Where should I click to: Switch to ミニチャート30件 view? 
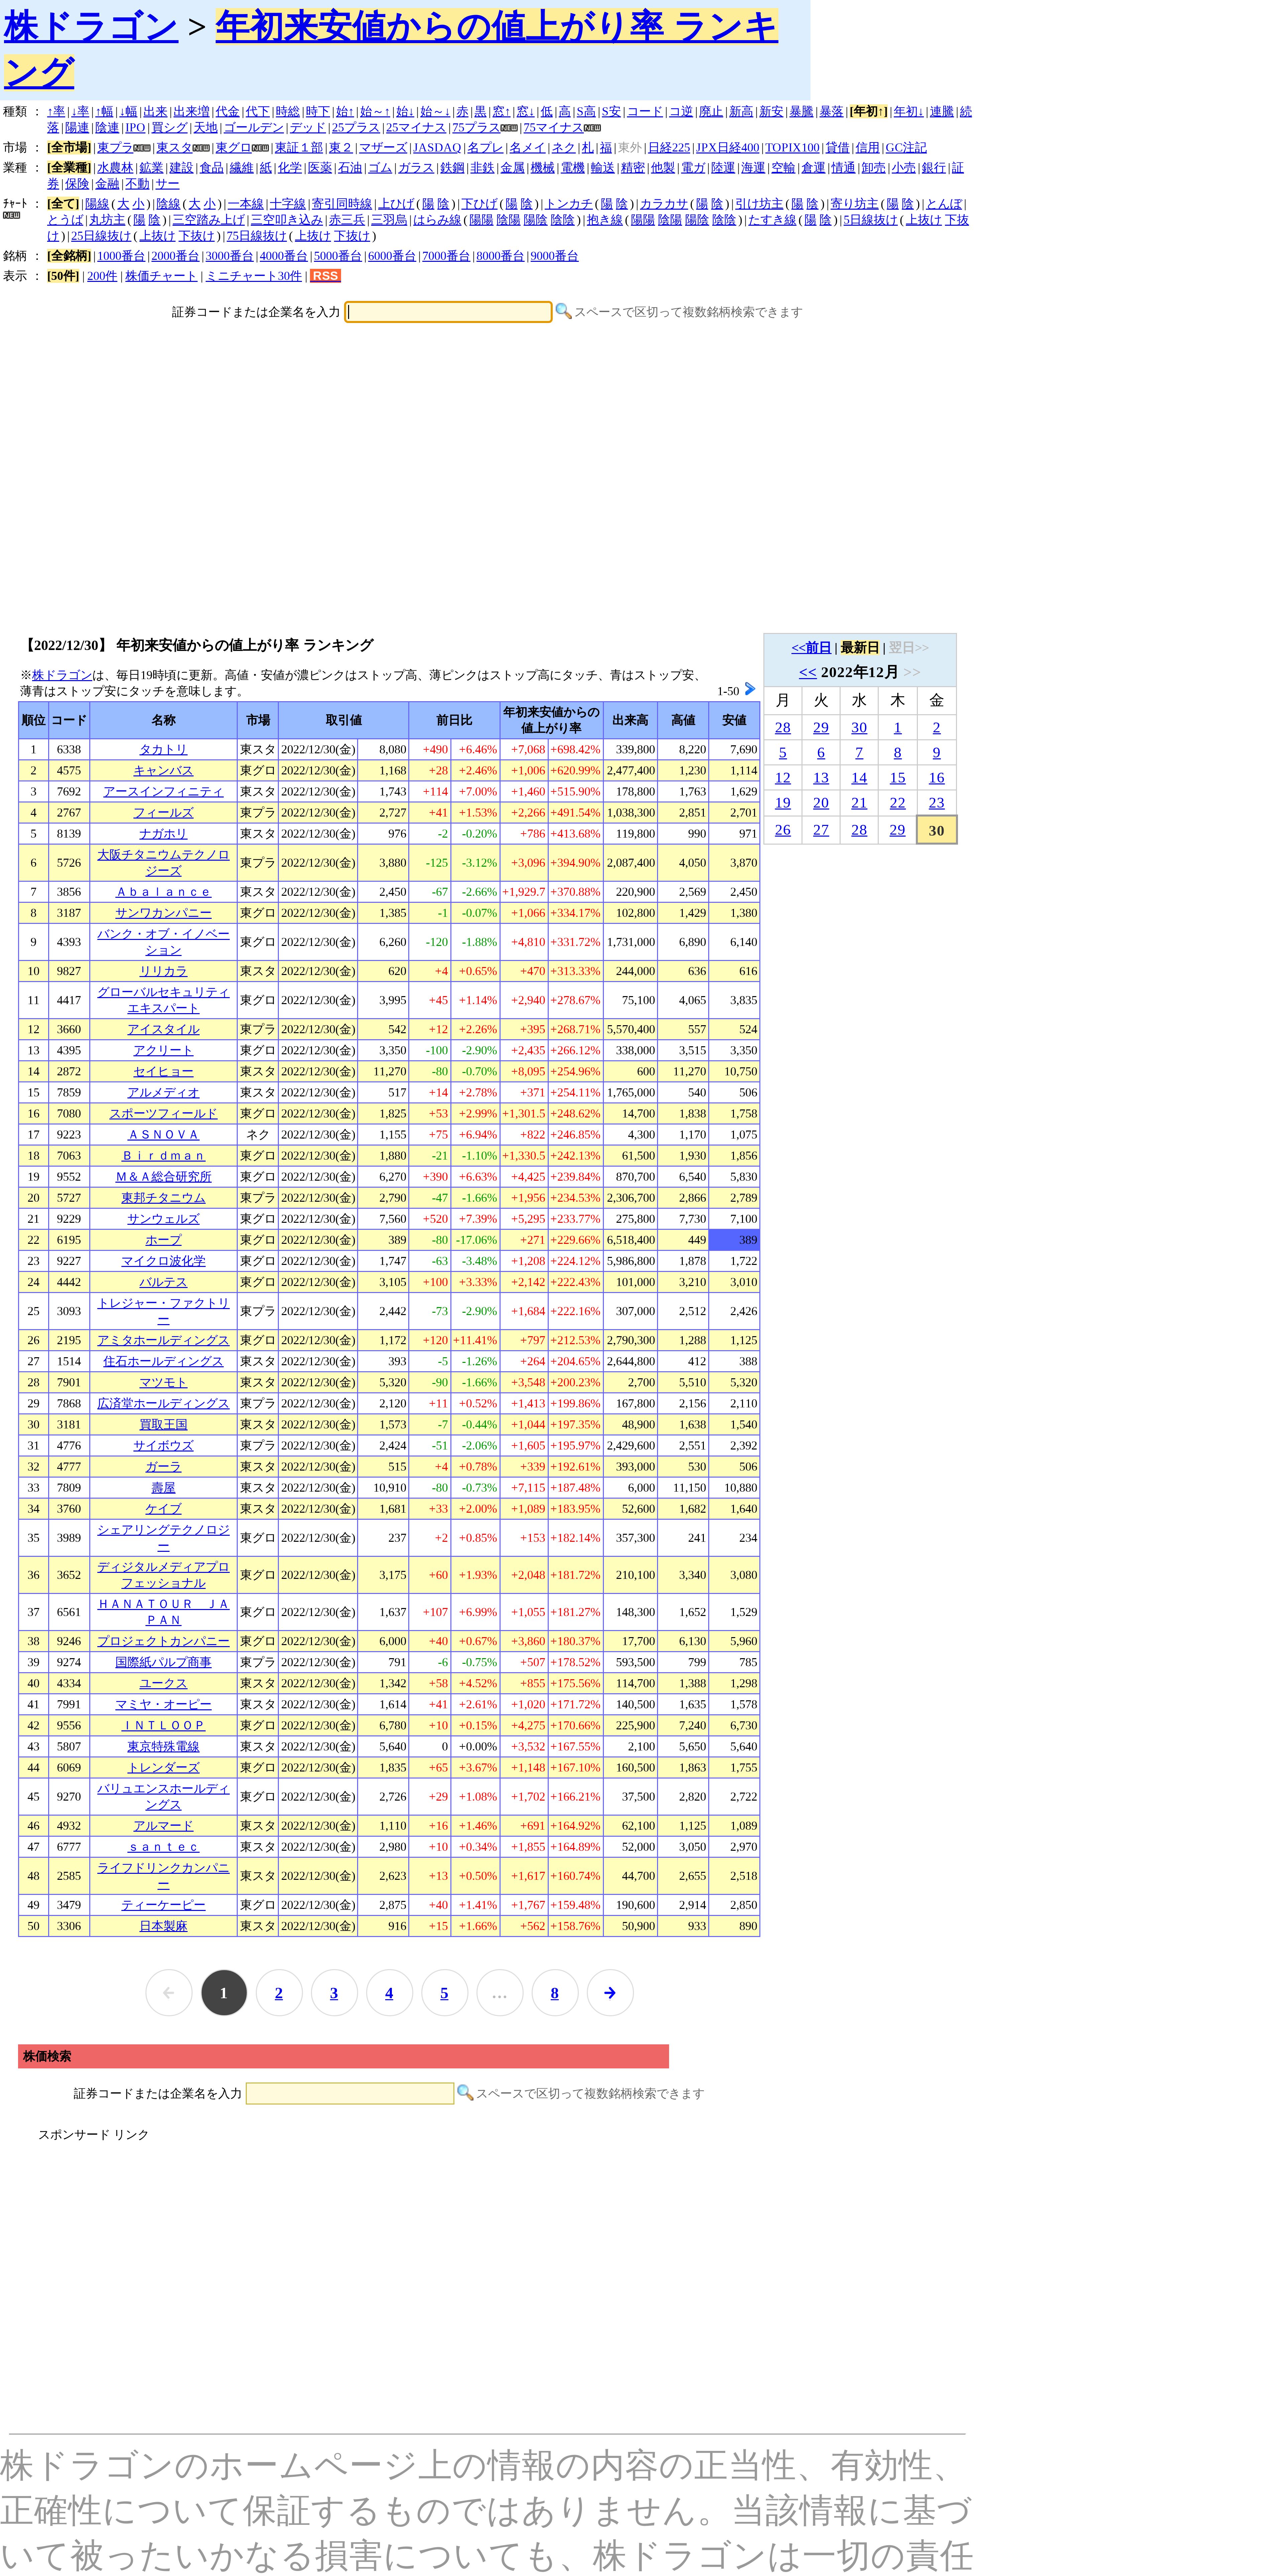(x=253, y=276)
